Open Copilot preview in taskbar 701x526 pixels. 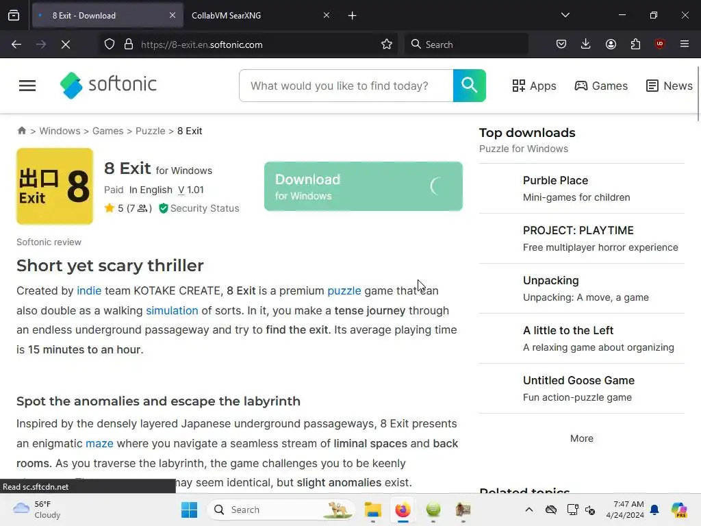[679, 510]
